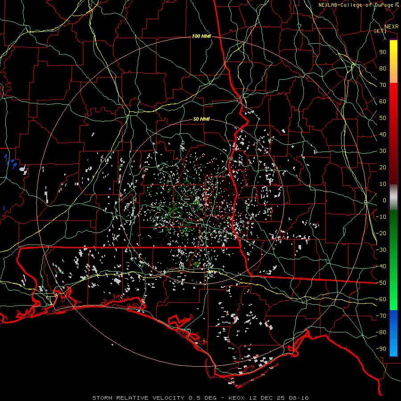Click the 20 label on velocity scale
The width and height of the screenshot is (401, 401).
[383, 168]
